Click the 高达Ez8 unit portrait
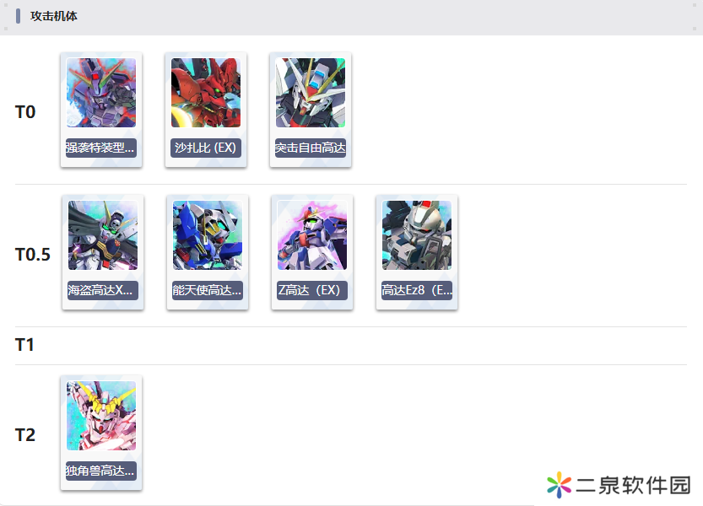Viewport: 703px width, 506px height. [x=417, y=235]
